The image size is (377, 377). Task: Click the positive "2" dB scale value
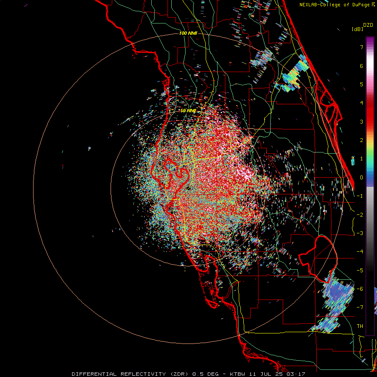362,140
